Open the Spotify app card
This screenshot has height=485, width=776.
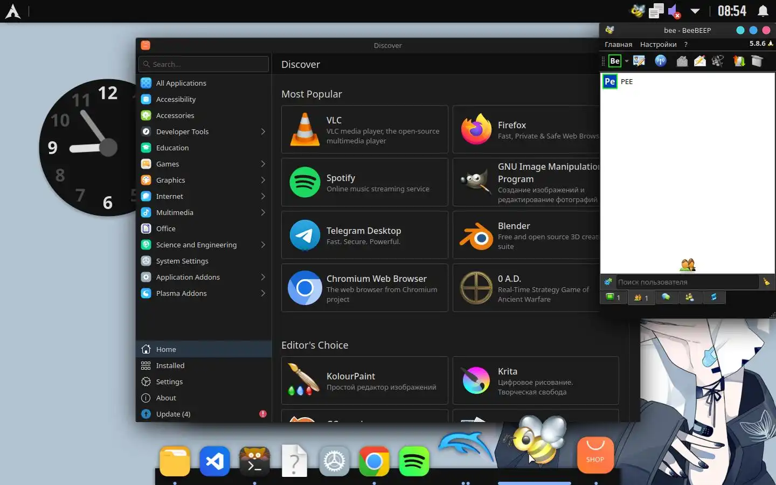(365, 182)
